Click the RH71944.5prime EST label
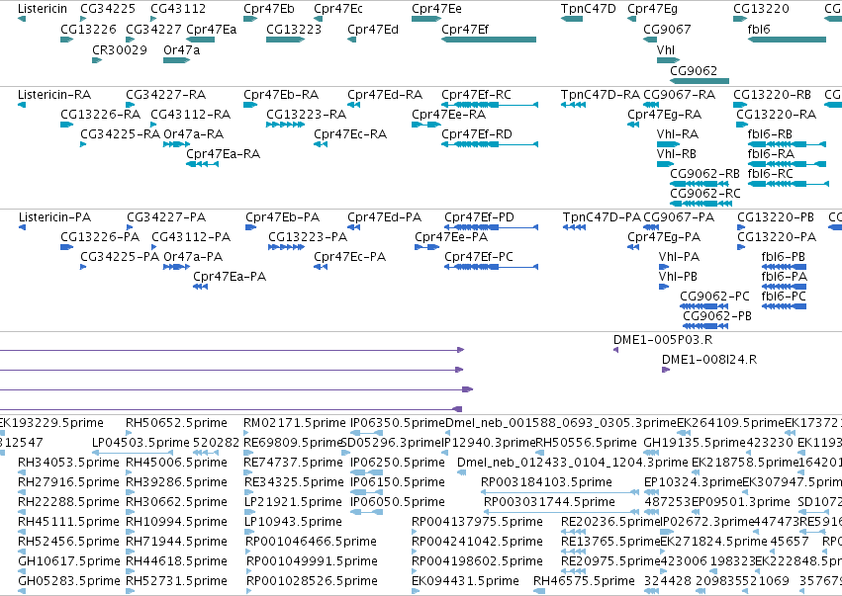Screen dimensions: 842x596 176,542
